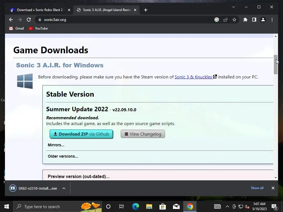
Task: Click the scrollbar up arrow
Action: pyautogui.click(x=276, y=36)
